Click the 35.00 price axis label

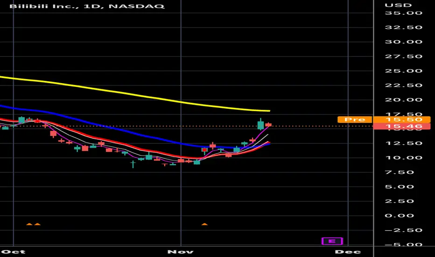pyautogui.click(x=404, y=13)
